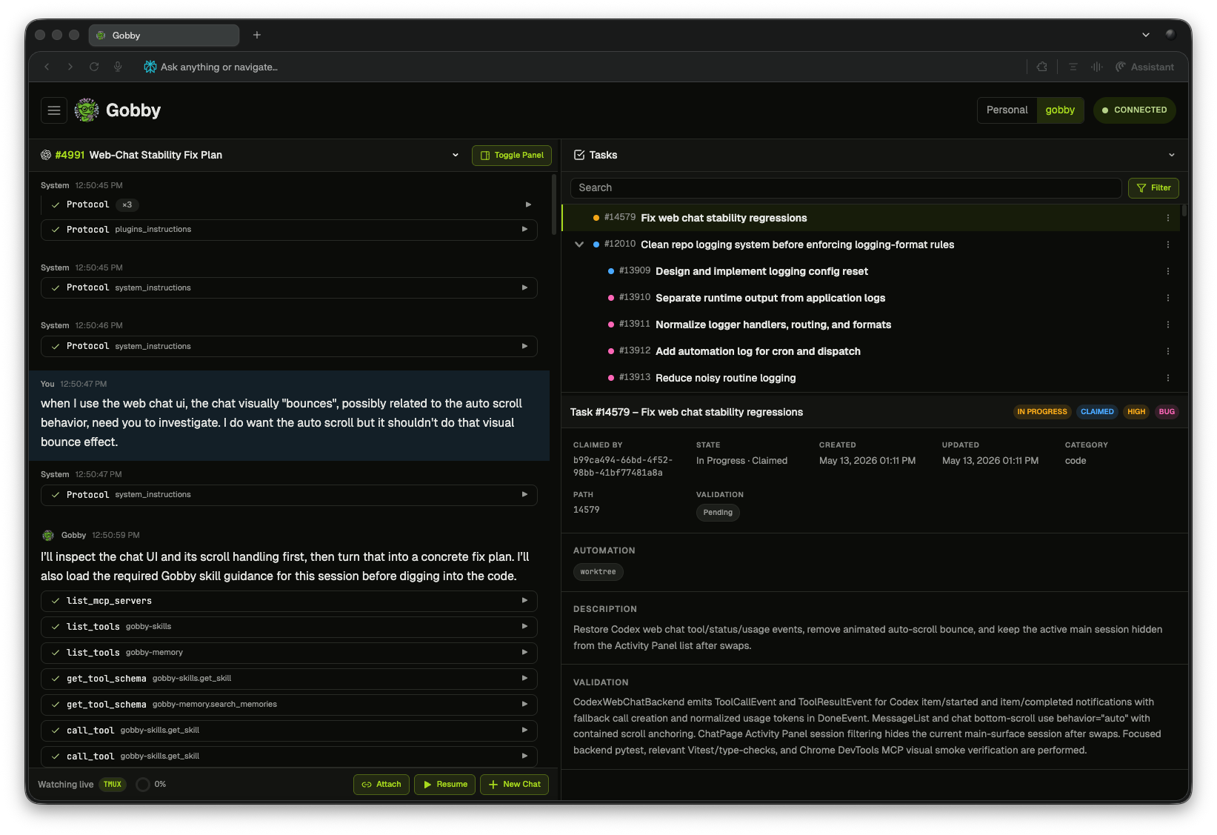Start a New Chat

pos(514,785)
